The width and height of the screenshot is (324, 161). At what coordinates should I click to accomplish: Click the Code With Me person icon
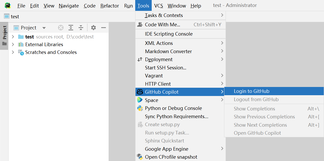point(140,25)
